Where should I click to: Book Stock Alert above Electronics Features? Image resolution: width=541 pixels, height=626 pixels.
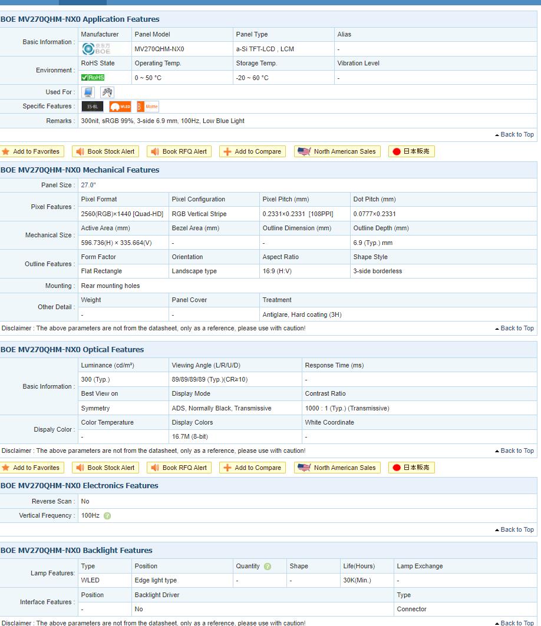tap(106, 468)
